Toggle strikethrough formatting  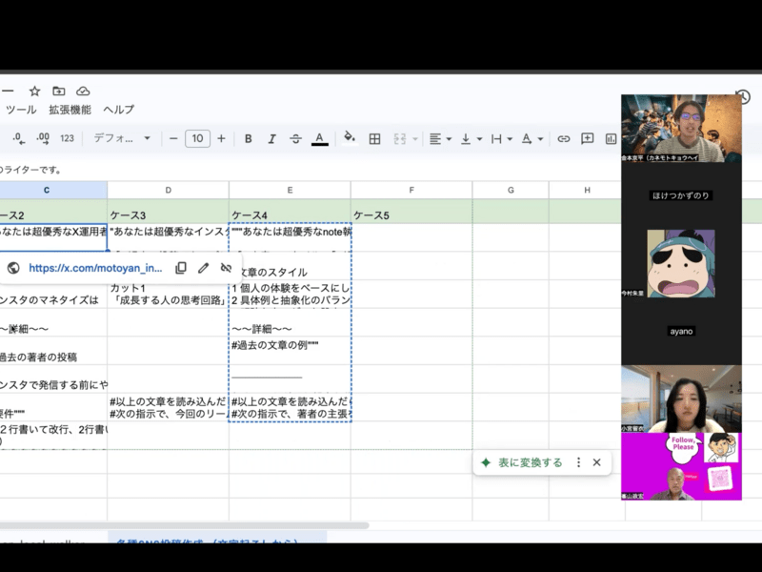point(295,139)
